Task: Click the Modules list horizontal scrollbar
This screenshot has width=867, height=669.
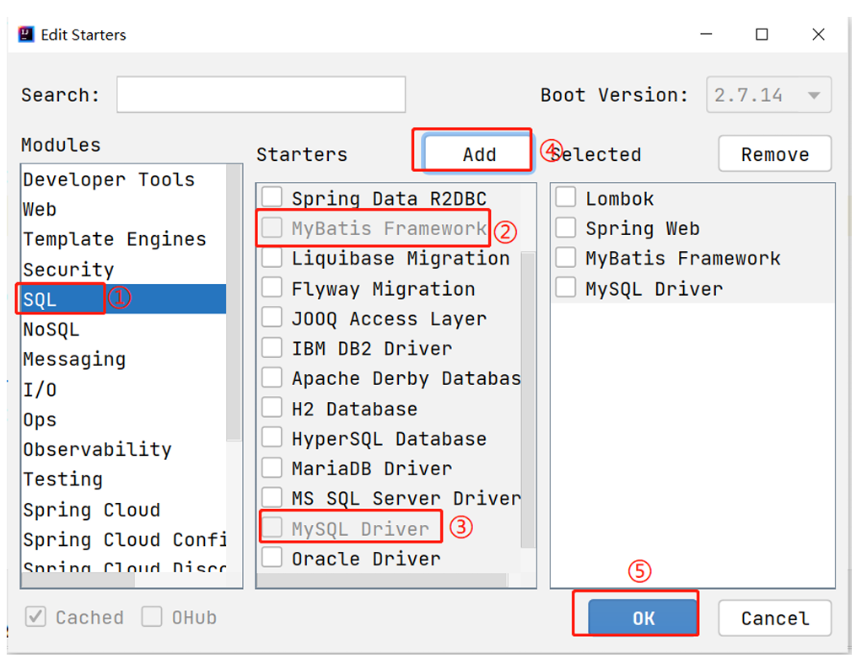Action: click(x=78, y=580)
